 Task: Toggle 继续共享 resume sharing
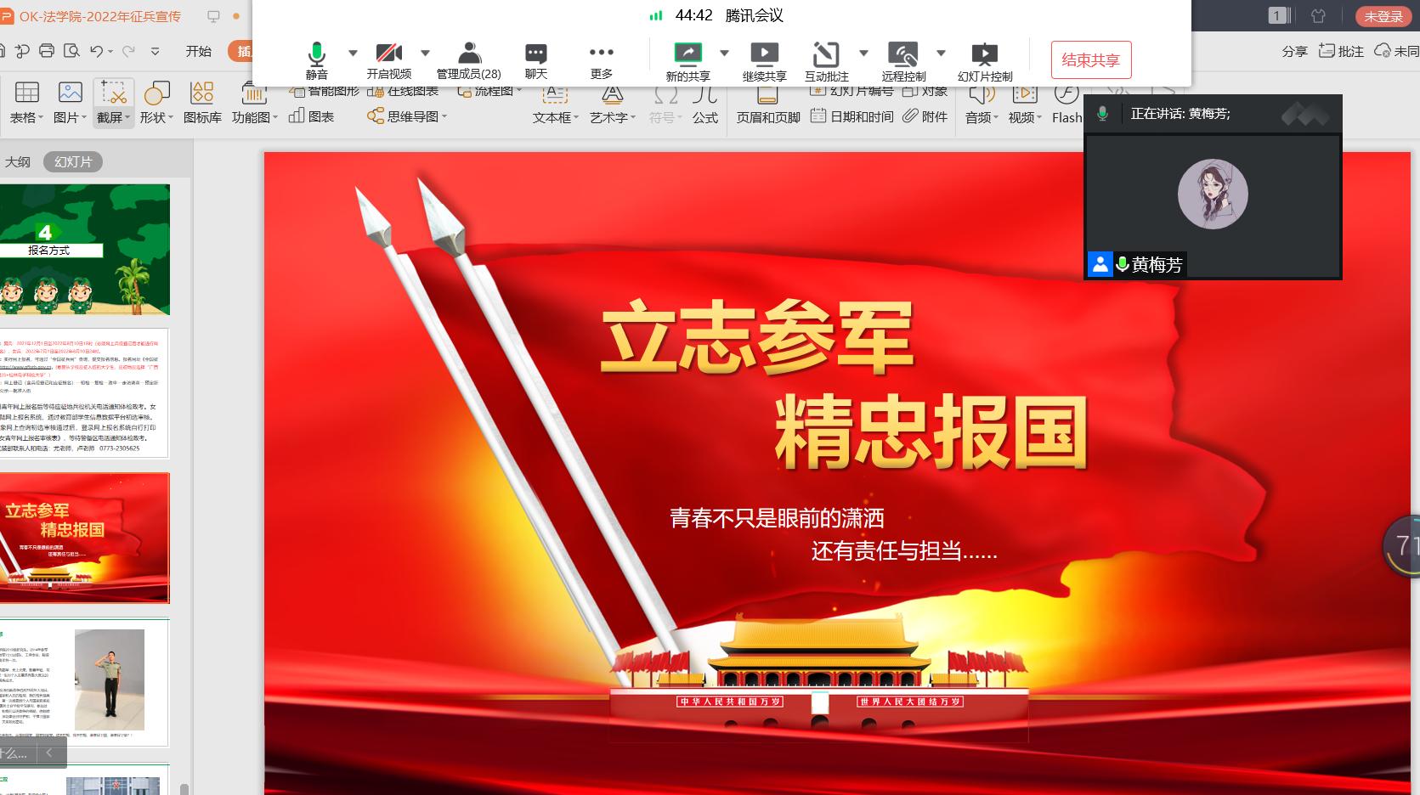coord(764,59)
